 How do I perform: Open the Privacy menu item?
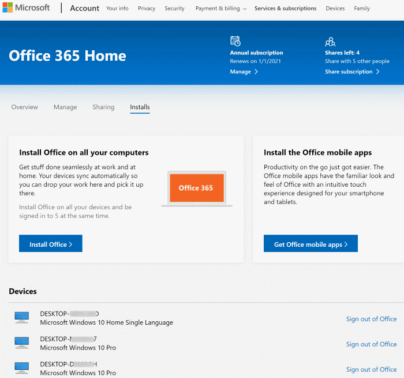point(147,9)
